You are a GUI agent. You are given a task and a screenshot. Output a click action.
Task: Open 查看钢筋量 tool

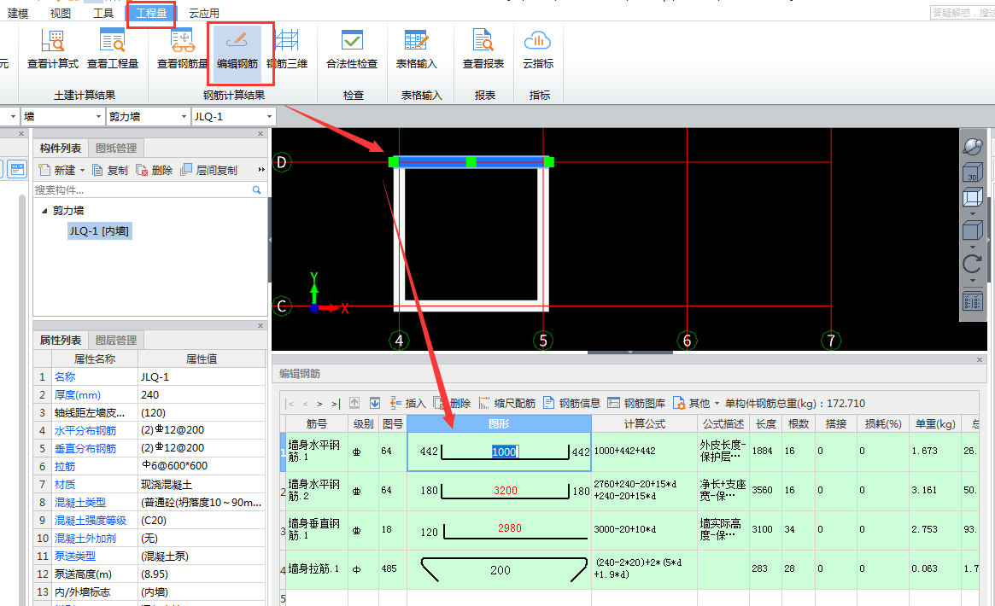click(x=183, y=50)
